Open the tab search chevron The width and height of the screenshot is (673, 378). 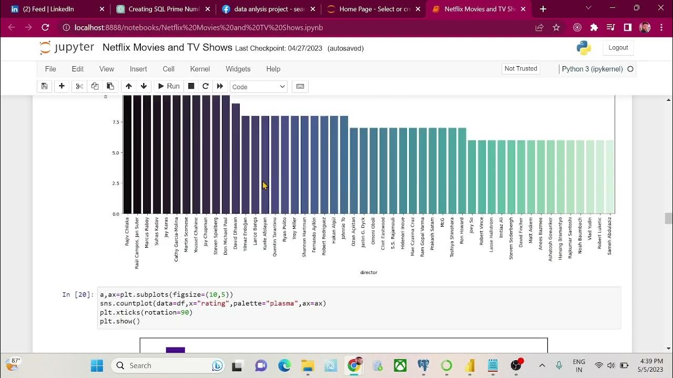tap(588, 8)
